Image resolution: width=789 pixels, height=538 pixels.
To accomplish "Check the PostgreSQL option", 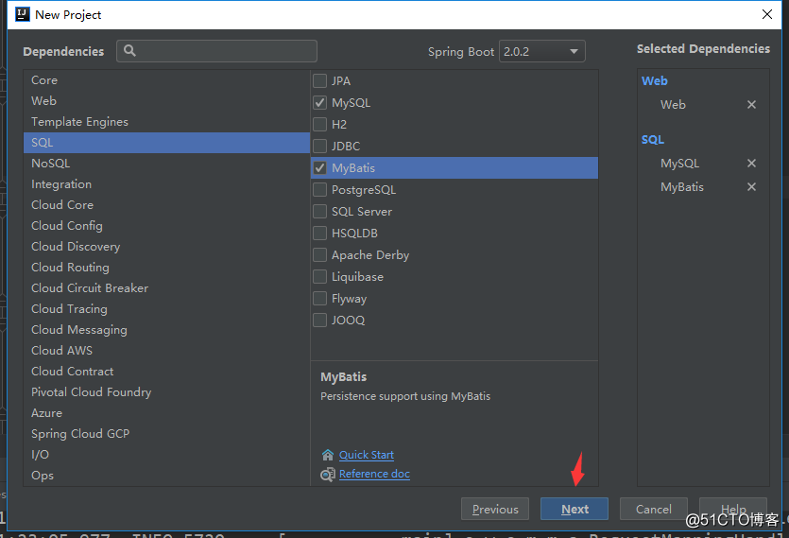I will point(319,190).
